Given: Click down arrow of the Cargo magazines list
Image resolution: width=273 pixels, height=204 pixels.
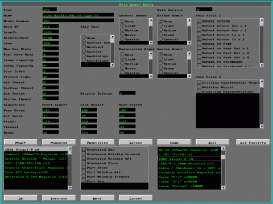Looking at the screenshot, I should (224, 188).
